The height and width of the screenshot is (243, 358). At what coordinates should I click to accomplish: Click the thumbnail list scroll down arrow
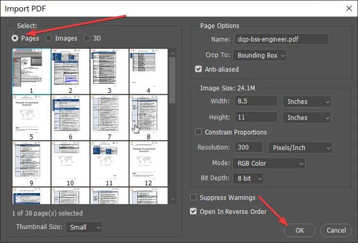172,199
